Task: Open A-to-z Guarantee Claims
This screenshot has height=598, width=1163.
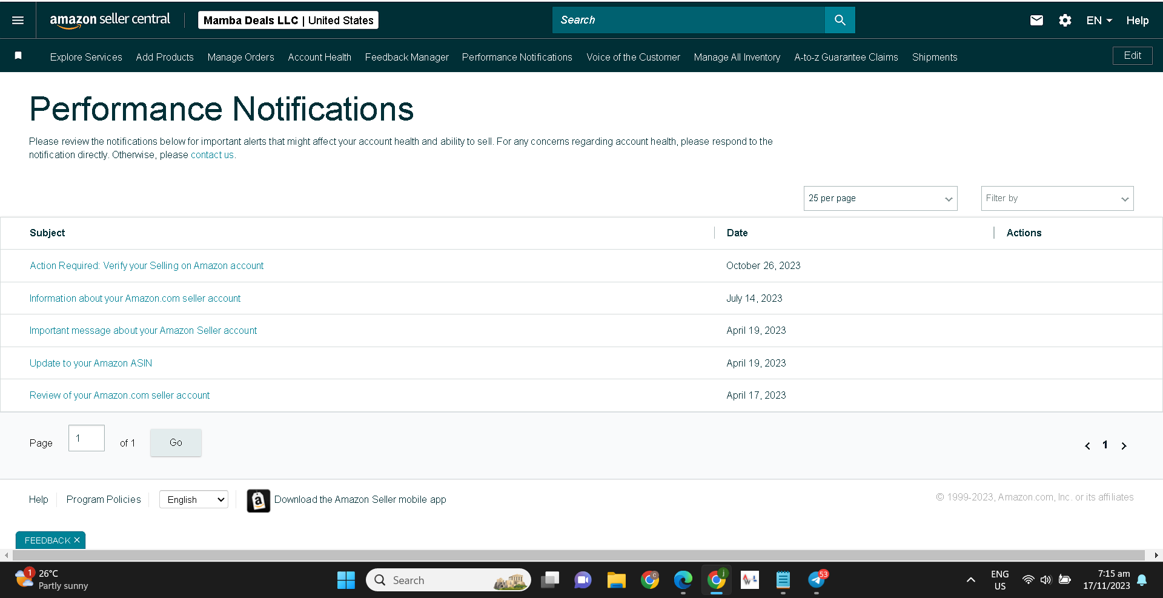Action: [846, 57]
